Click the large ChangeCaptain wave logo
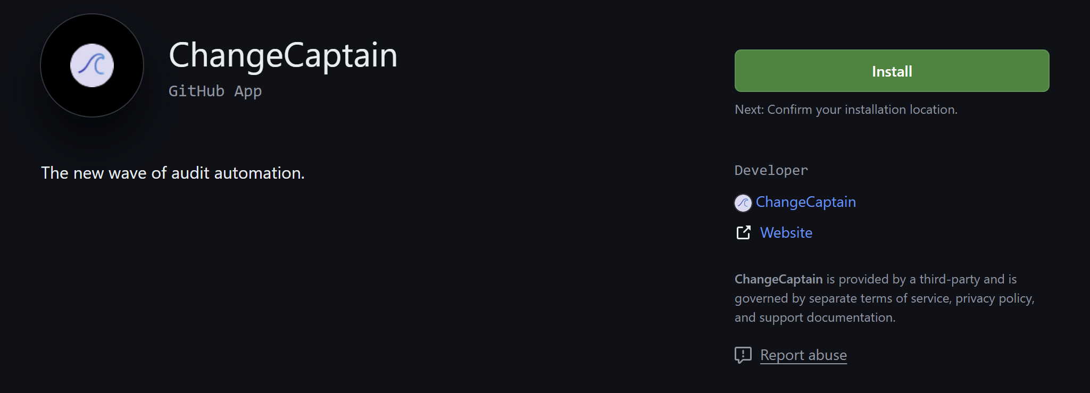 click(92, 65)
